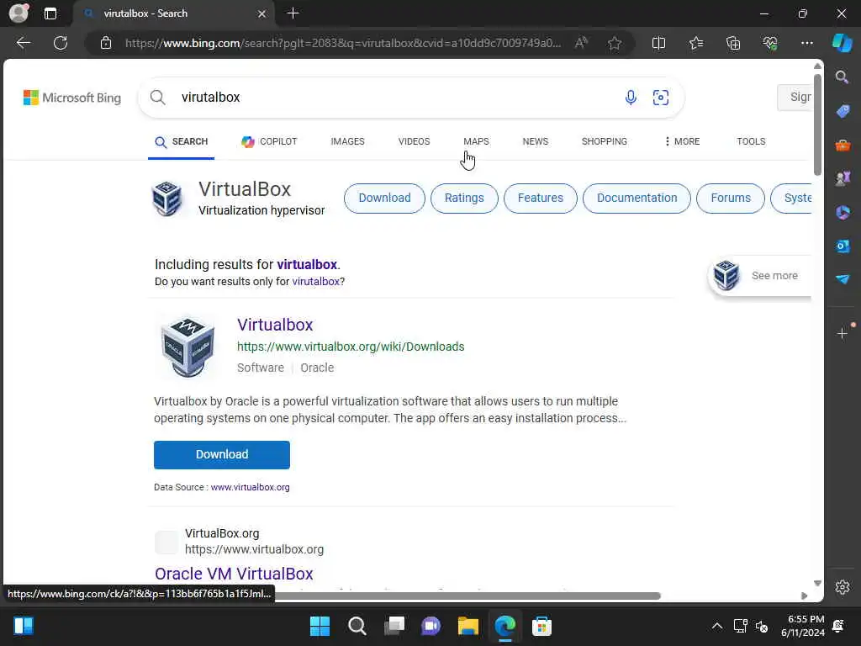
Task: Switch to the COPILOT tab
Action: [x=269, y=141]
